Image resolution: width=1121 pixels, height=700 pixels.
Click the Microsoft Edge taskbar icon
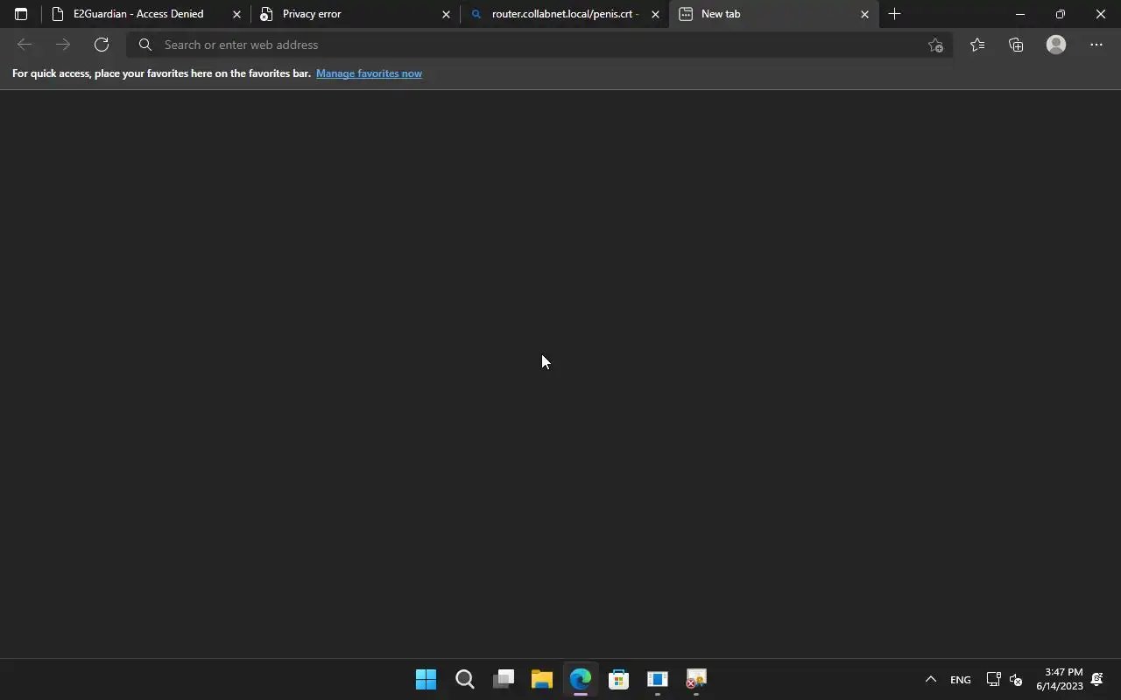pyautogui.click(x=581, y=679)
